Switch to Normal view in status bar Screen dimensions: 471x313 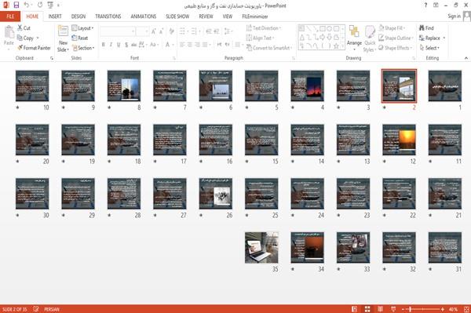pos(355,309)
